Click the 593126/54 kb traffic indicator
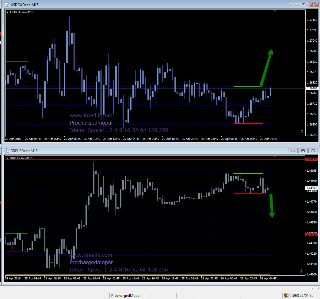320x299 pixels. 303,296
